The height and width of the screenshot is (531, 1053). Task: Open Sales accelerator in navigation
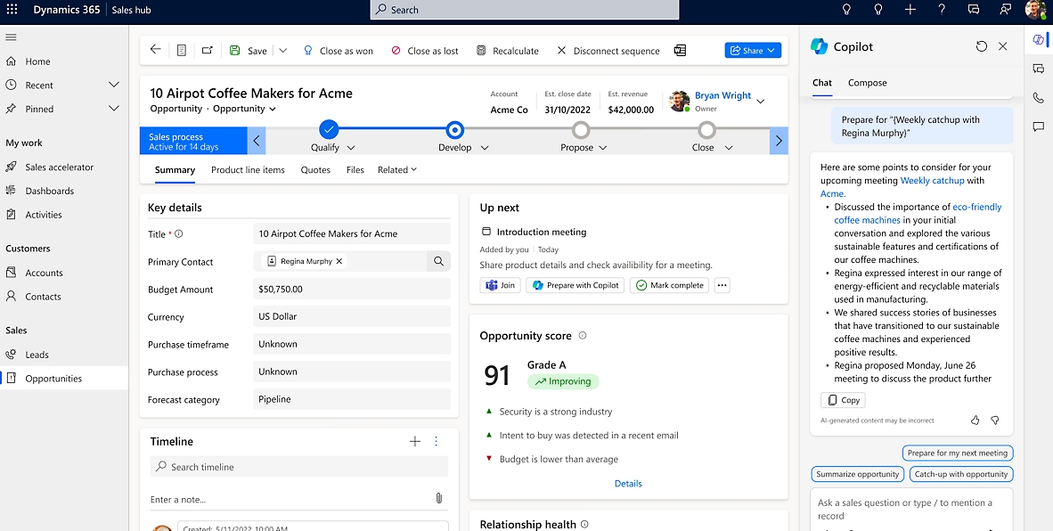pyautogui.click(x=59, y=167)
